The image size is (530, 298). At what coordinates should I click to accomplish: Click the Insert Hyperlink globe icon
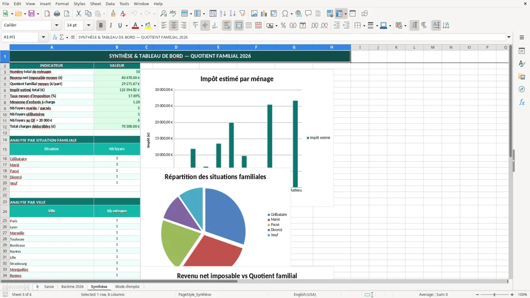pos(299,14)
